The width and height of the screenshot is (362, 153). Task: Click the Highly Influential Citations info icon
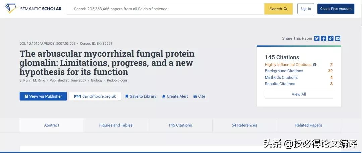click(x=315, y=65)
